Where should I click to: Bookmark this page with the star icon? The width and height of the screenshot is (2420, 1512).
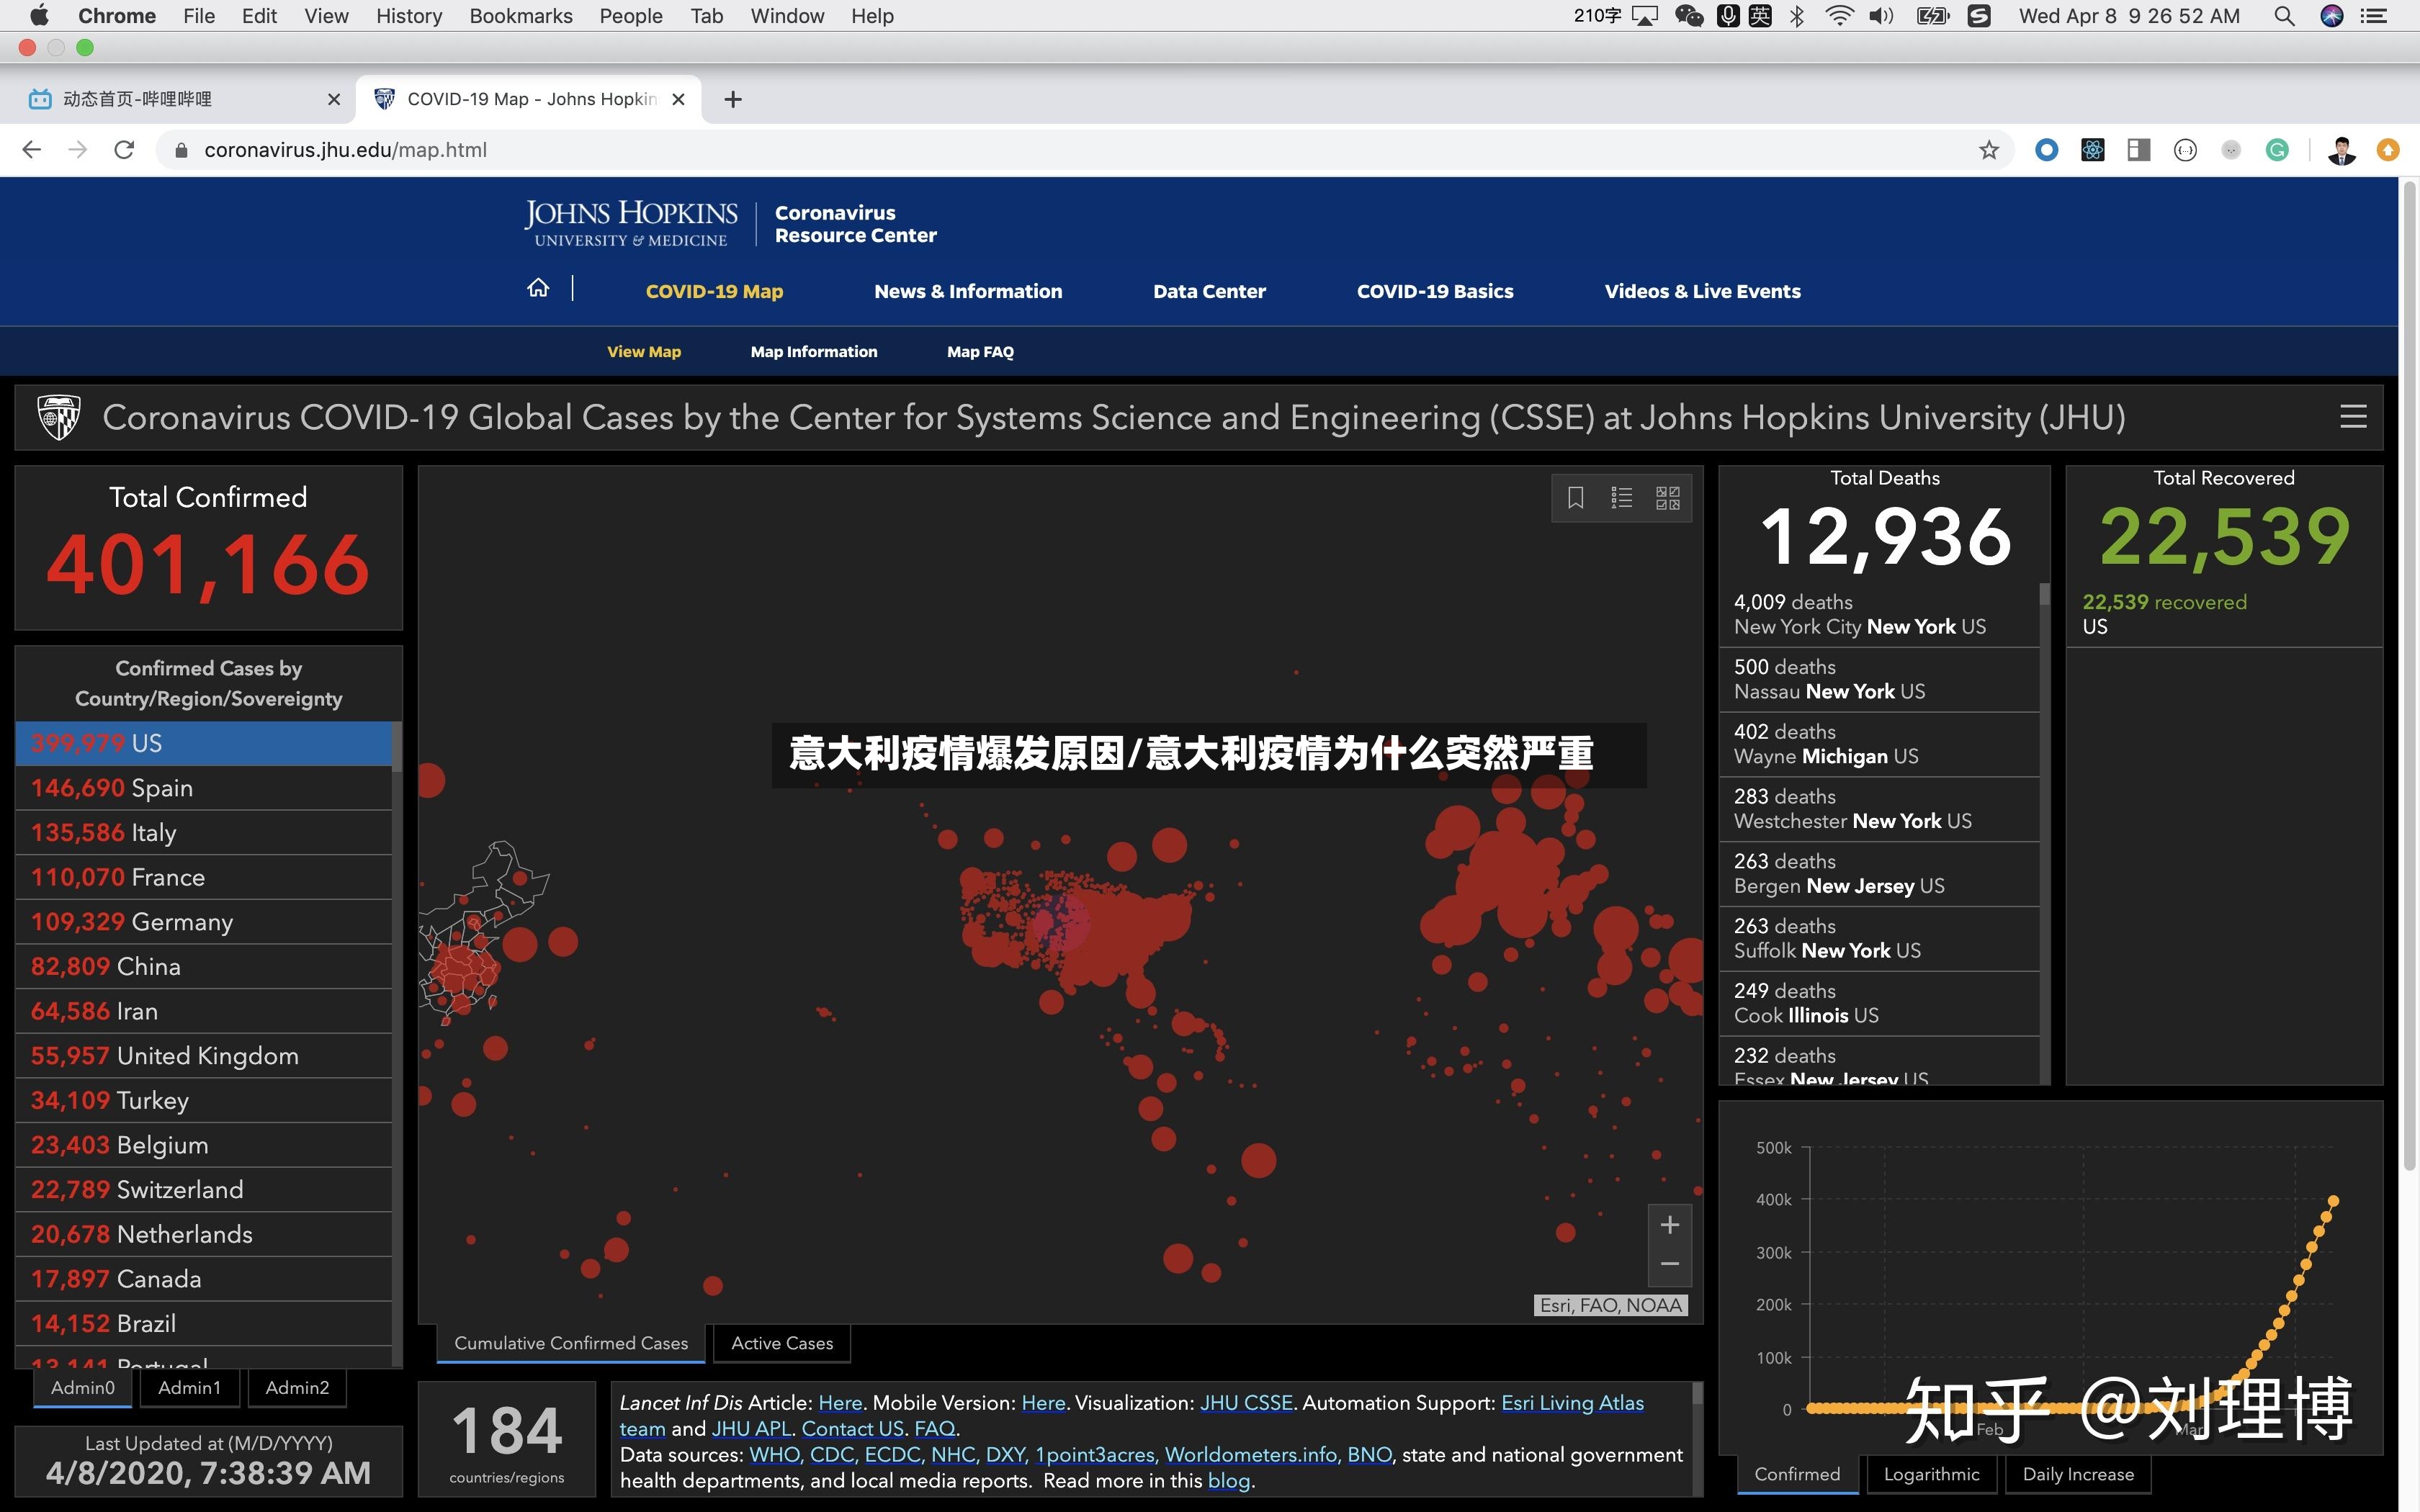coord(1989,150)
